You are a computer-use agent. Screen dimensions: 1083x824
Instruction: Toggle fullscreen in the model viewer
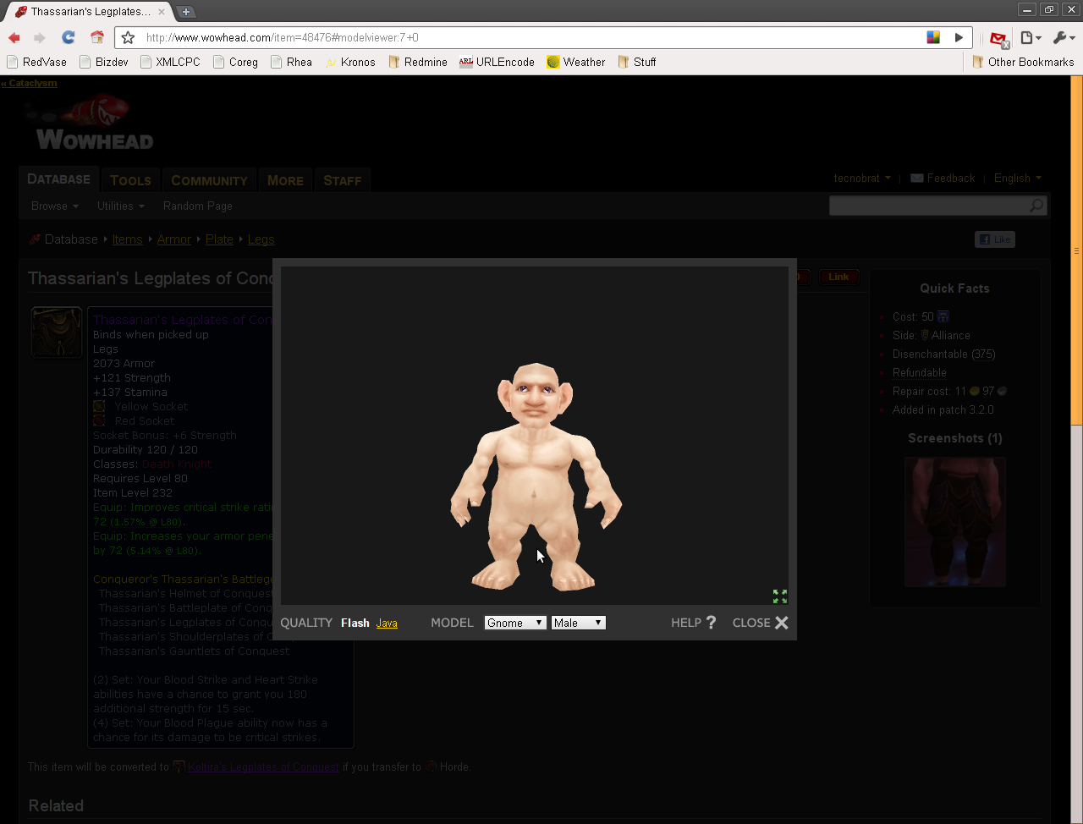point(780,596)
